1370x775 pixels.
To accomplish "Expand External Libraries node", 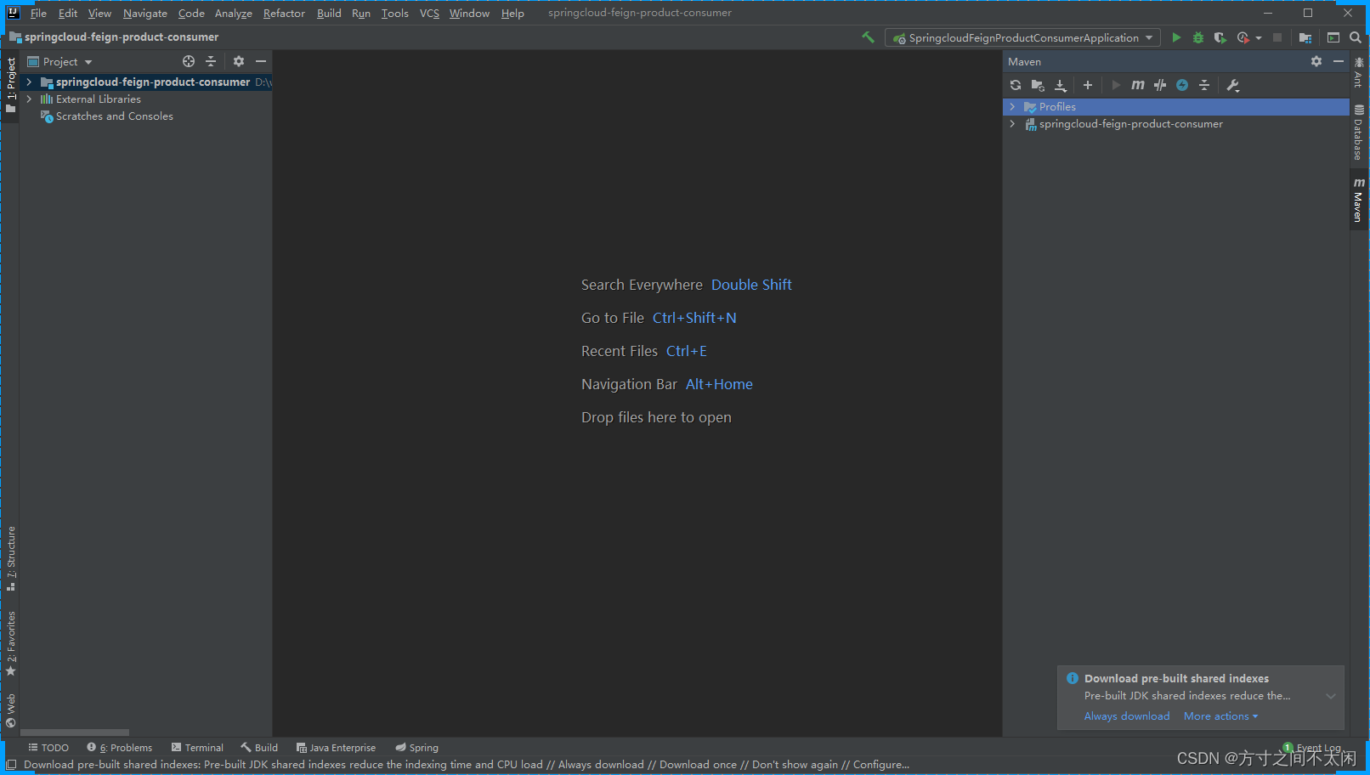I will coord(29,99).
